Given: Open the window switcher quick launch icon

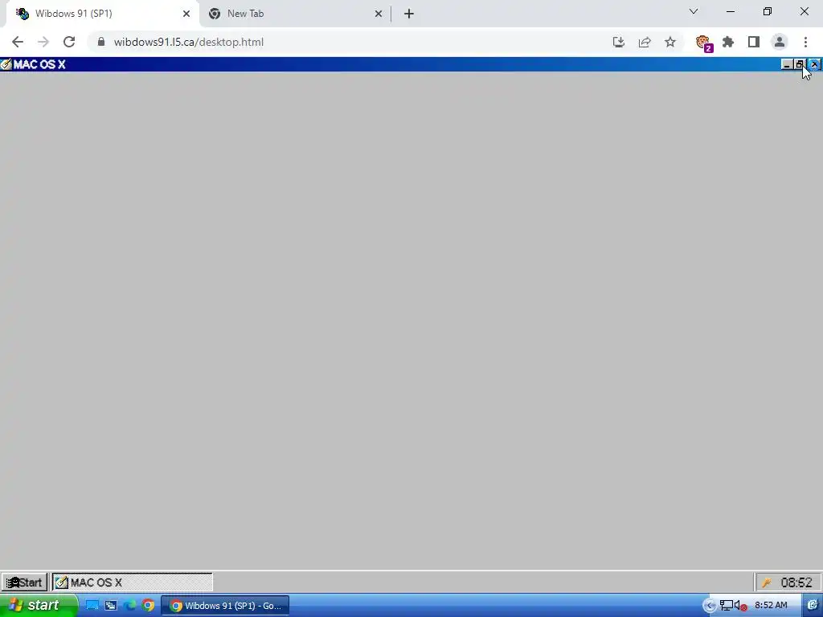Looking at the screenshot, I should click(x=111, y=606).
